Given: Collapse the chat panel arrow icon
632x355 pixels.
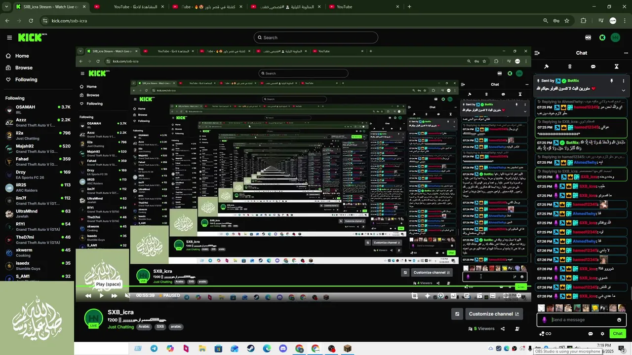Looking at the screenshot, I should pyautogui.click(x=537, y=53).
